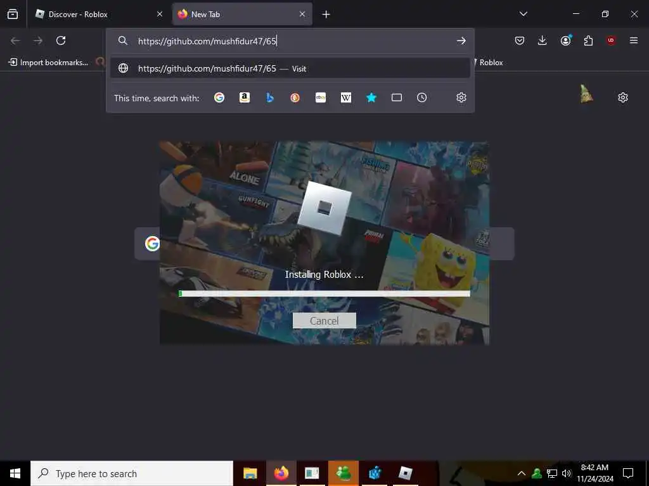Screen dimensions: 649x486
Task: Open the volume control in tray
Action: (567, 473)
